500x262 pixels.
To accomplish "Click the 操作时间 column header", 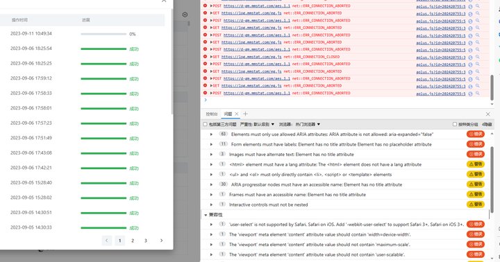I will (x=19, y=19).
